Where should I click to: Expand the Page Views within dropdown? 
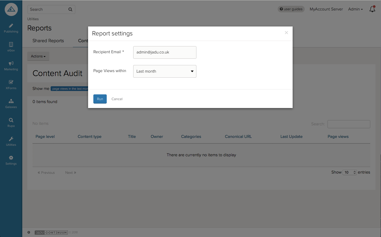tap(165, 71)
